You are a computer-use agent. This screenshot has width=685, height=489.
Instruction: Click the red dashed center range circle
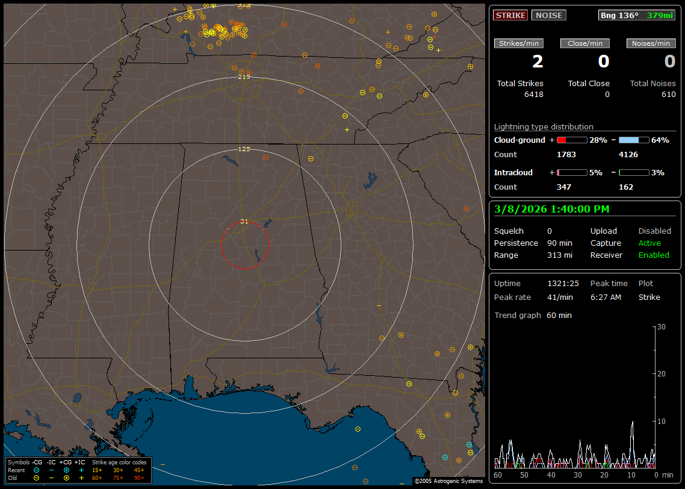(x=244, y=244)
